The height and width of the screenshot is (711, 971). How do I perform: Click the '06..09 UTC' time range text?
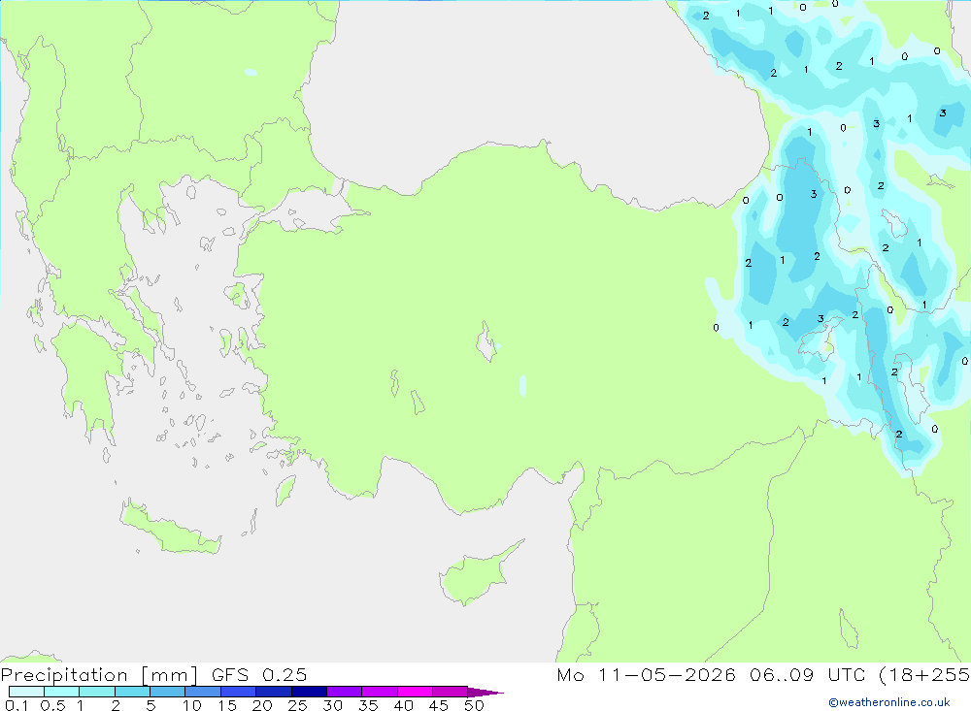coord(807,675)
